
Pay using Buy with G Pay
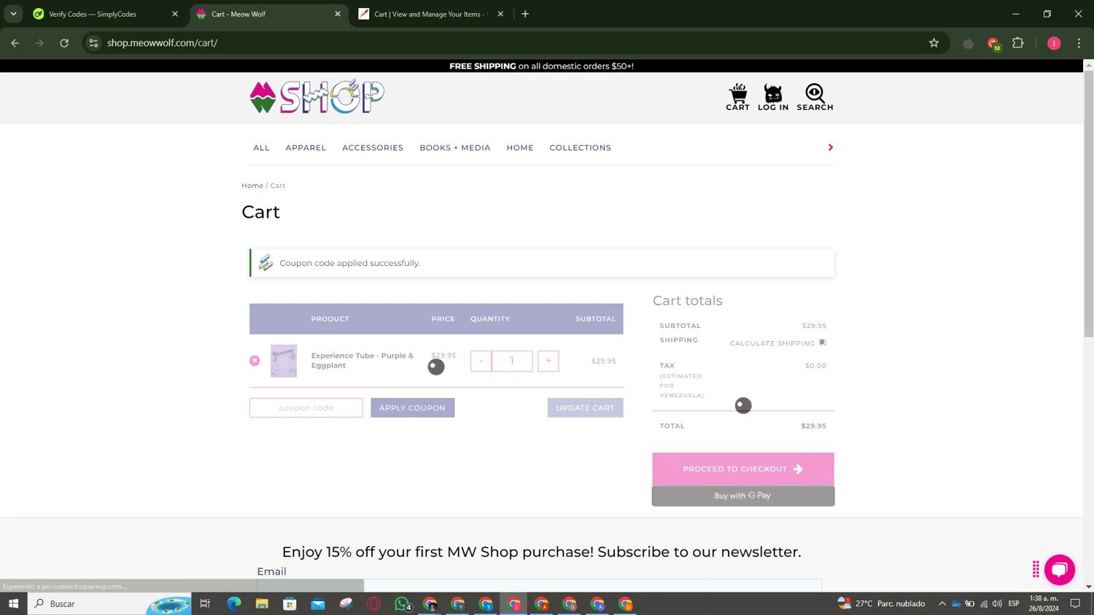tap(743, 496)
